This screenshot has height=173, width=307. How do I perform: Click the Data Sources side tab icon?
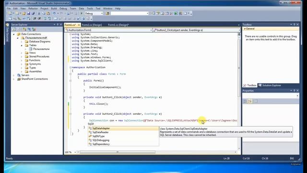pos(8,25)
